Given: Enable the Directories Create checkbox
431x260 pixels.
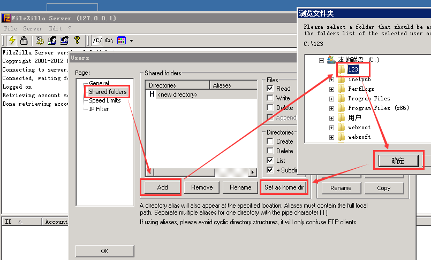Looking at the screenshot, I should [x=270, y=141].
